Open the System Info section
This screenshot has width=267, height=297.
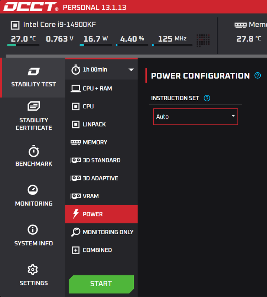[33, 235]
